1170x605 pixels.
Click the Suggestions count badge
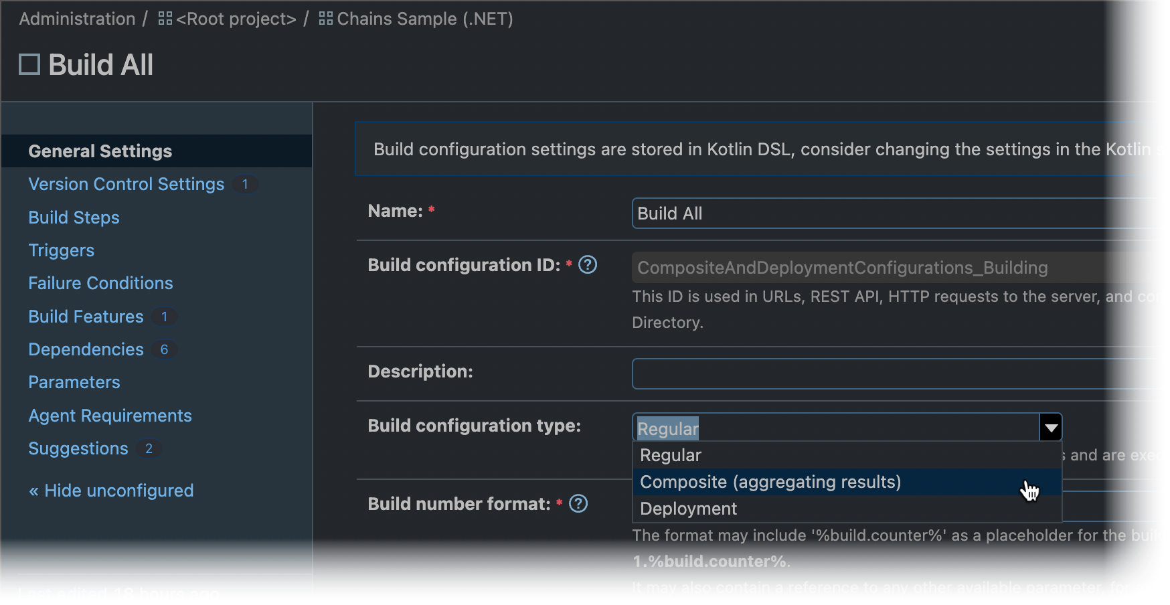point(149,449)
